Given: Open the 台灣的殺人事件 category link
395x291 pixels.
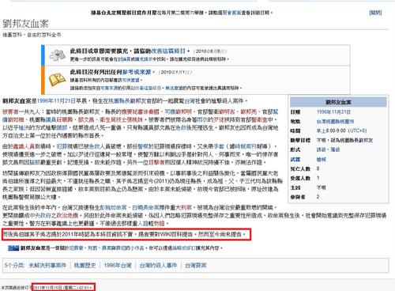Looking at the screenshot, I should point(158,266).
